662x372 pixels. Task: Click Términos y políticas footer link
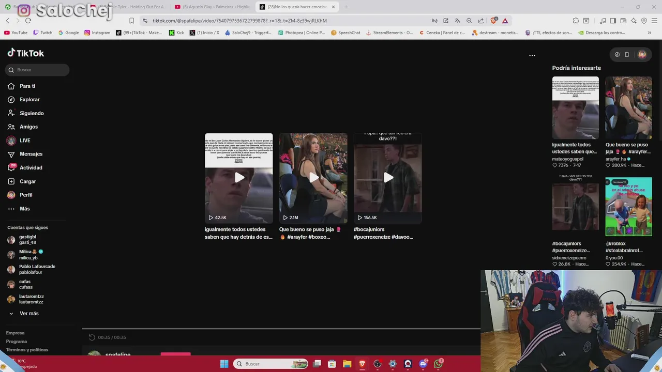(x=27, y=350)
